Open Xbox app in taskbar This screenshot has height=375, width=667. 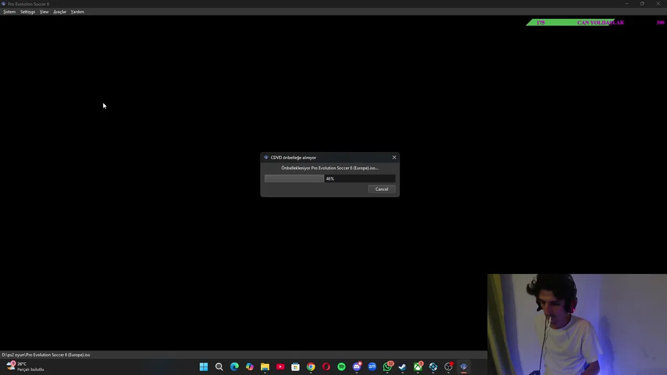pos(418,367)
